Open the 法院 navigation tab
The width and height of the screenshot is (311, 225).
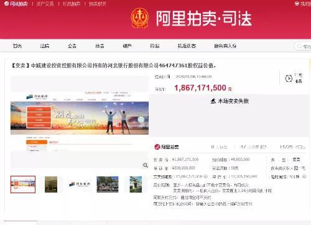pos(45,46)
